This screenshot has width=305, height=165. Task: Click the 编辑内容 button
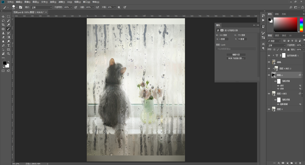pos(236,54)
